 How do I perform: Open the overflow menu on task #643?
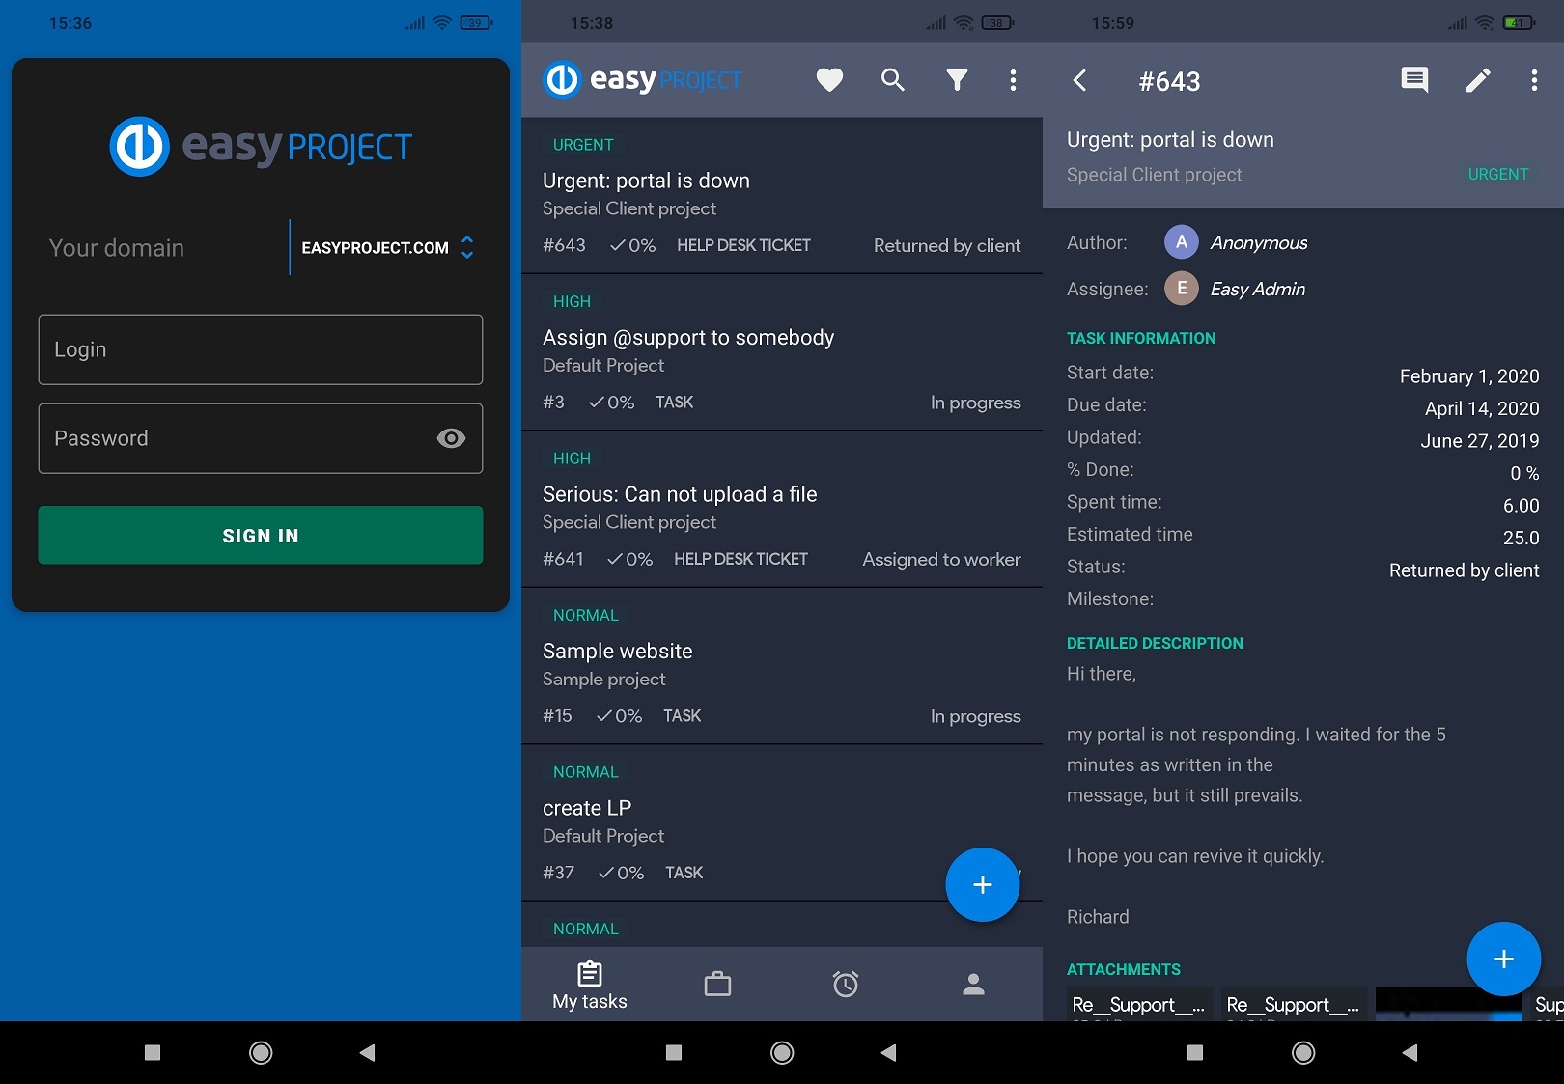coord(1533,80)
